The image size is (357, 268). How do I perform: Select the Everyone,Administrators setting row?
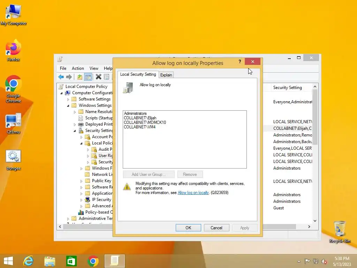click(293, 102)
